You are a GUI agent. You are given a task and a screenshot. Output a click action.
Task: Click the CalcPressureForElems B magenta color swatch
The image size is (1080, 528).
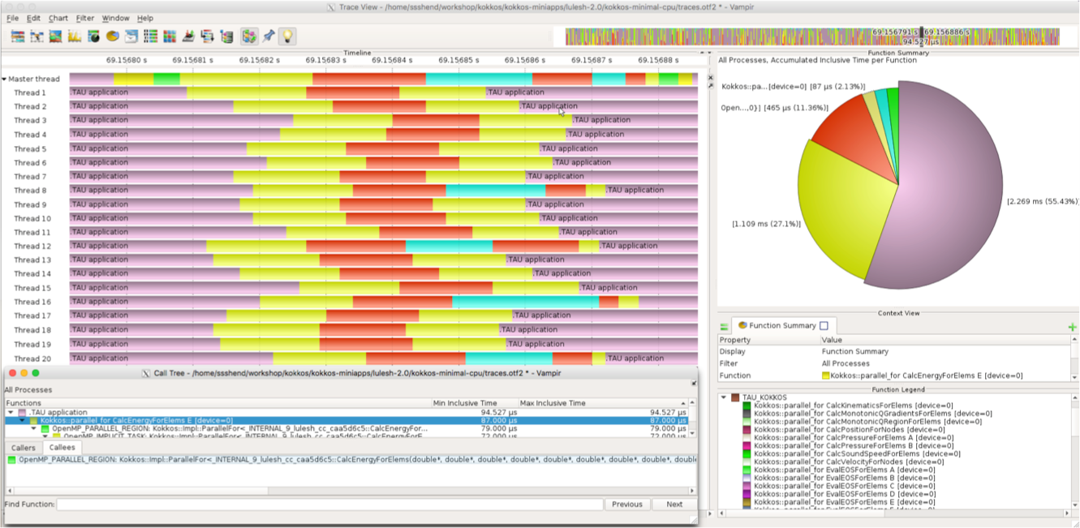[x=747, y=446]
